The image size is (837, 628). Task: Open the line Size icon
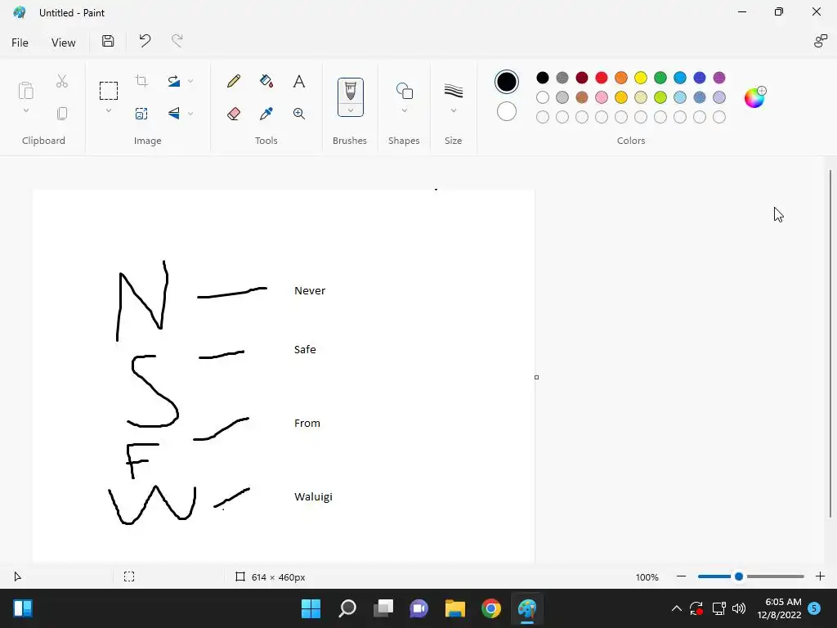pyautogui.click(x=453, y=91)
